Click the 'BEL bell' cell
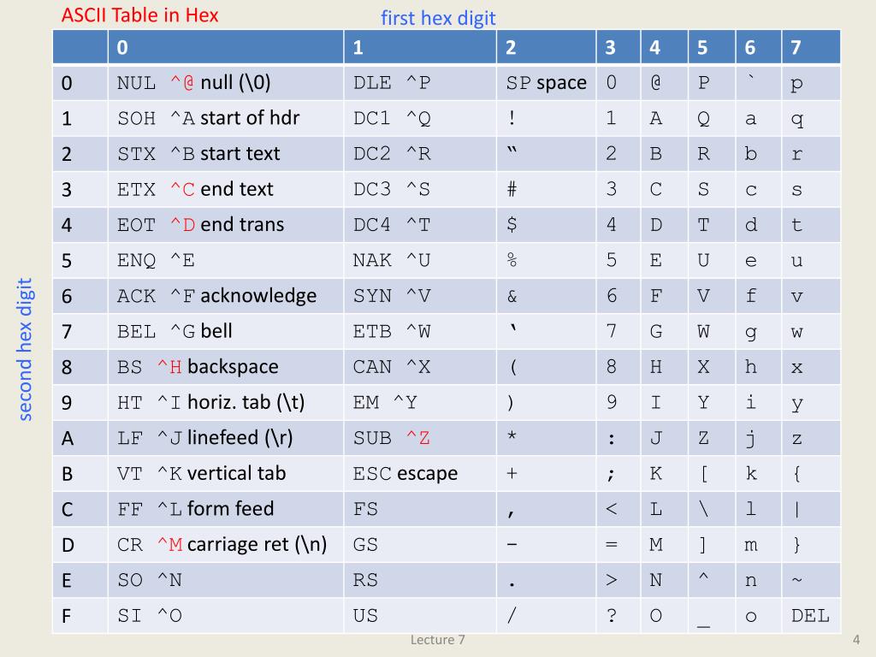Viewport: 876px width, 657px height. pyautogui.click(x=226, y=331)
